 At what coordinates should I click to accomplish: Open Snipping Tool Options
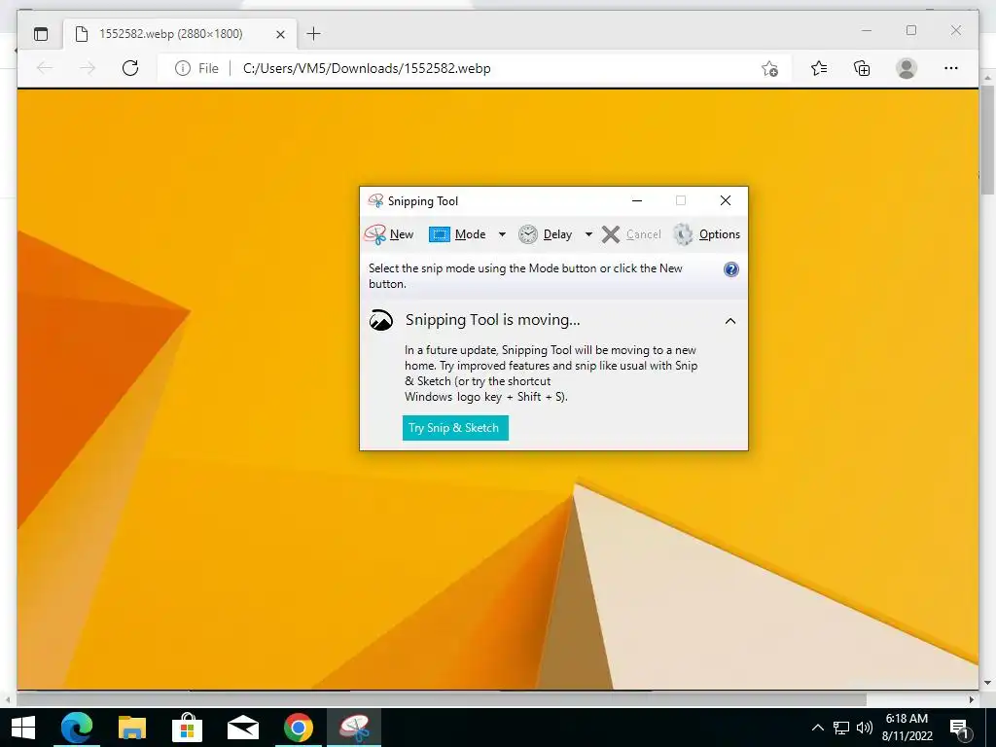tap(706, 234)
